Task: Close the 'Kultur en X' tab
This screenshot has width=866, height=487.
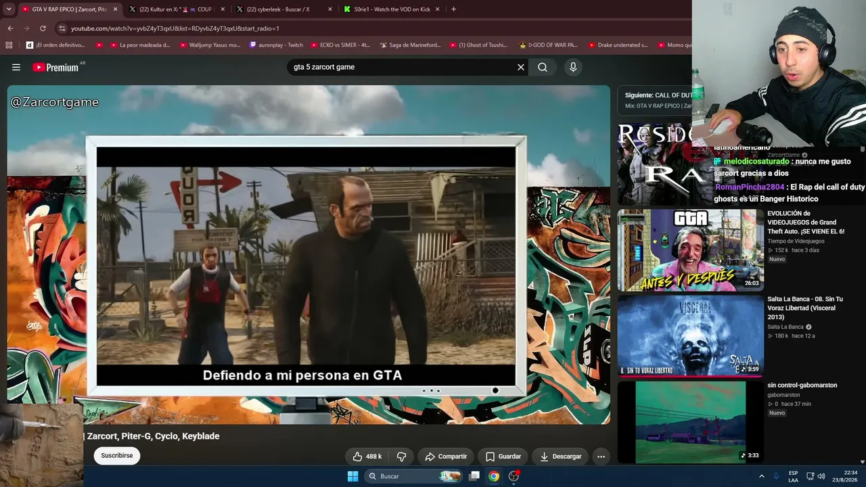Action: [x=223, y=9]
